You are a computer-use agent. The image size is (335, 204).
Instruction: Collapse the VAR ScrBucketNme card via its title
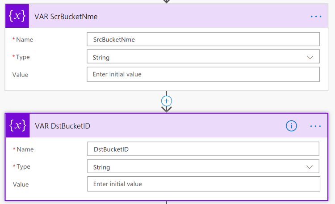pos(66,17)
